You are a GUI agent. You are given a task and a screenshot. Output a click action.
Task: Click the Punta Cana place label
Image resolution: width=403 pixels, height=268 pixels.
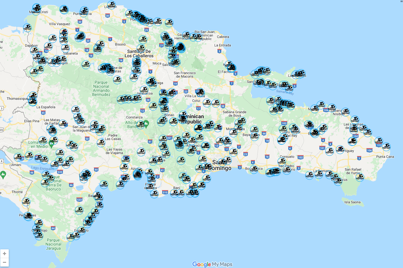coord(385,157)
